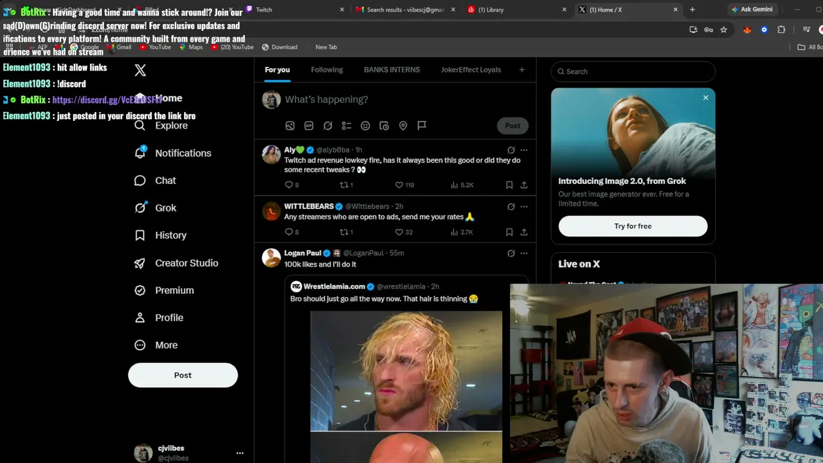Open History in the X sidebar

click(160, 235)
